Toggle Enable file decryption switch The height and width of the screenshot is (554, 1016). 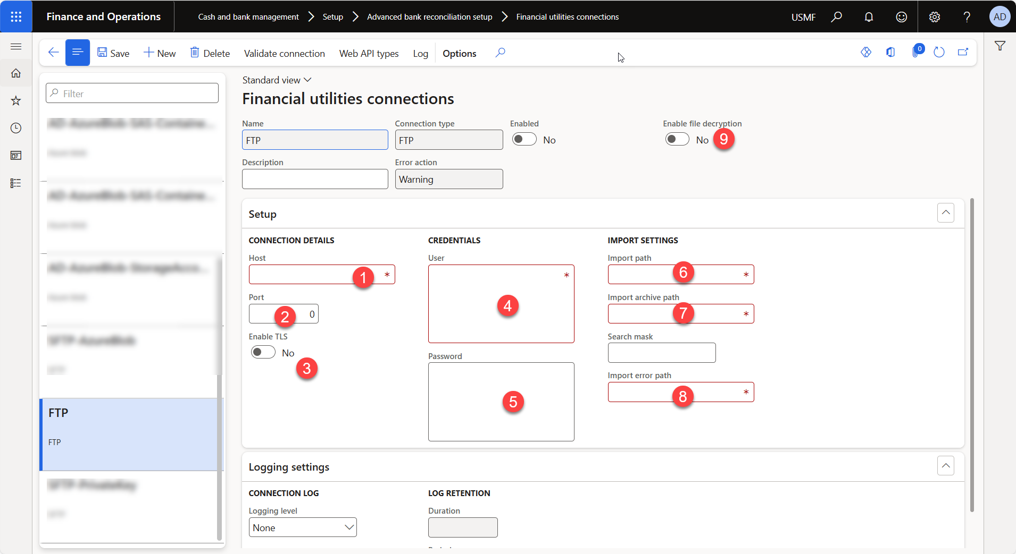pyautogui.click(x=677, y=140)
